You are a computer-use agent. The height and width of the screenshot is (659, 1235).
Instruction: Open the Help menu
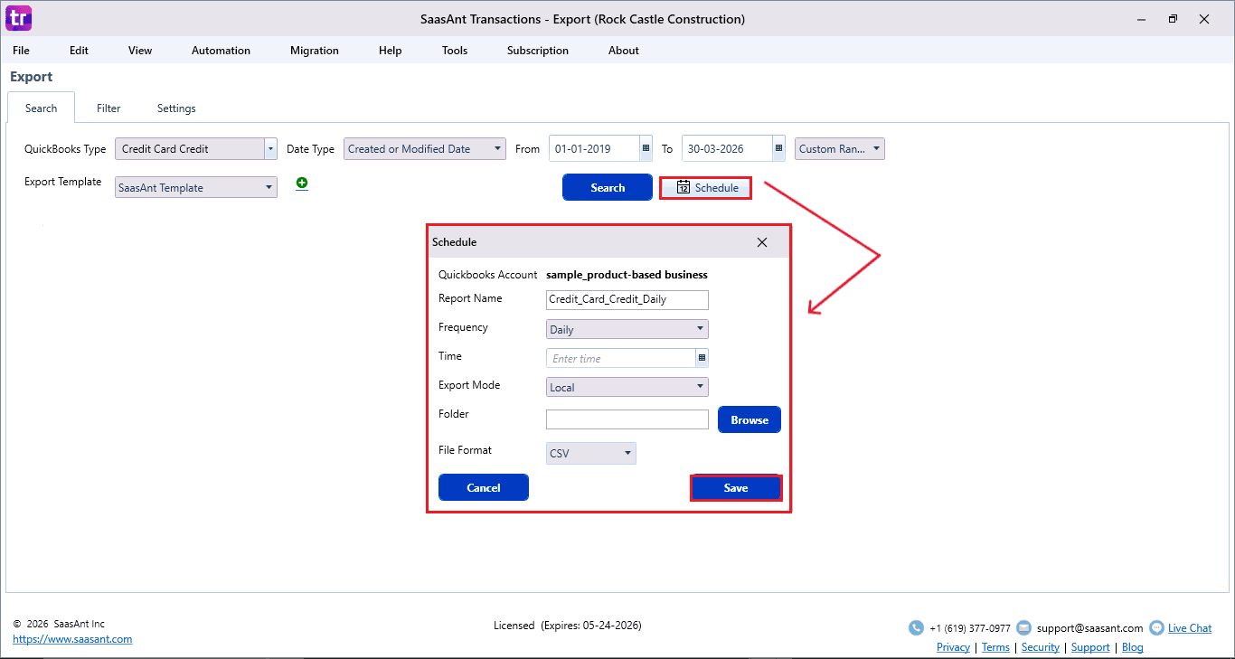[391, 51]
